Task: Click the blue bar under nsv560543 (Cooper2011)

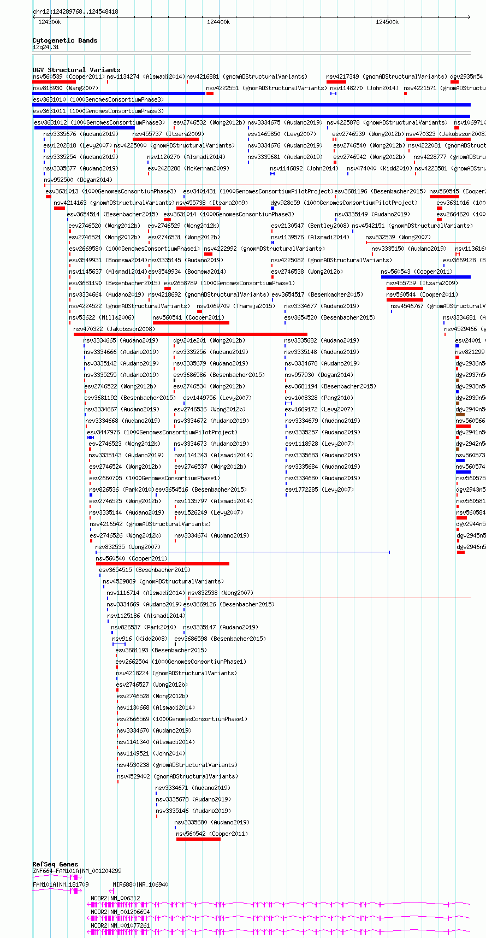Action: 426,277
